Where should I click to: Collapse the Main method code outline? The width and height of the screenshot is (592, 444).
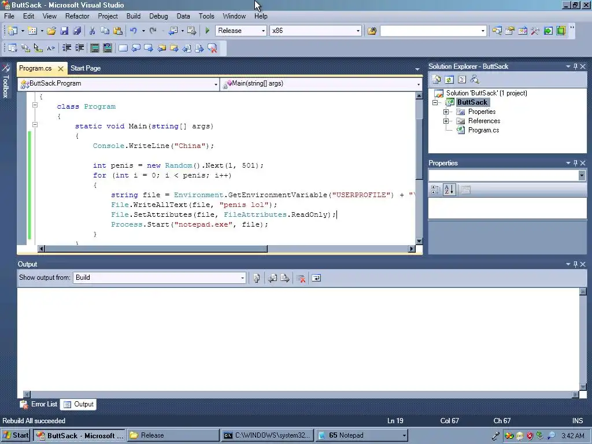point(35,125)
